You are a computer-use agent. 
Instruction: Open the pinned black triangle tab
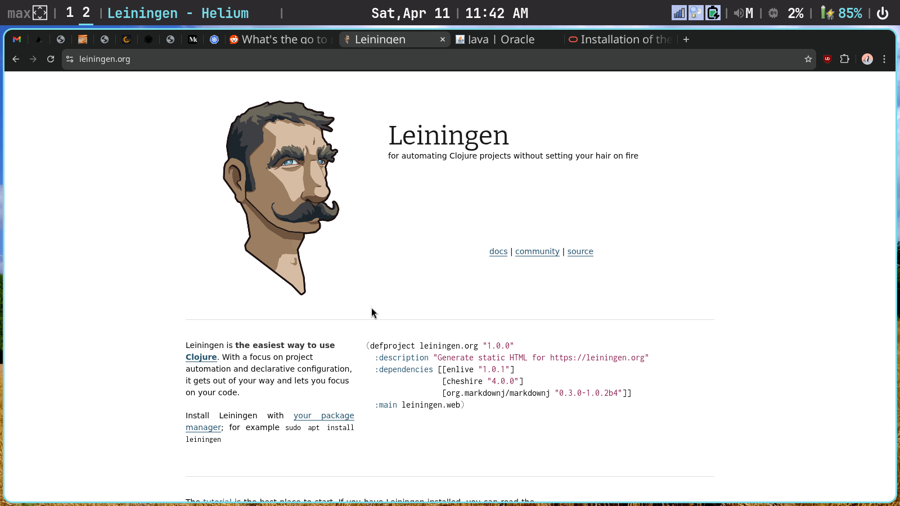39,39
